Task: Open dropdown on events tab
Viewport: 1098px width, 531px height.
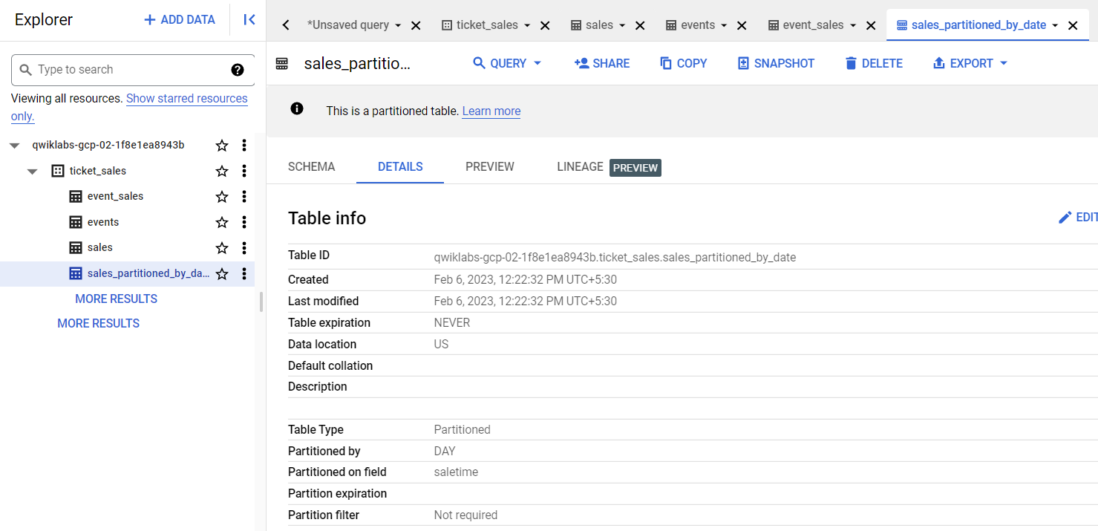Action: [x=723, y=25]
